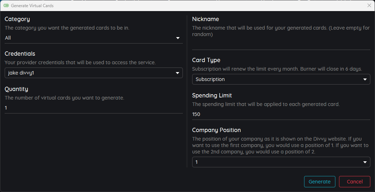This screenshot has width=375, height=192.
Task: Click the Quantity input field
Action: coord(94,108)
